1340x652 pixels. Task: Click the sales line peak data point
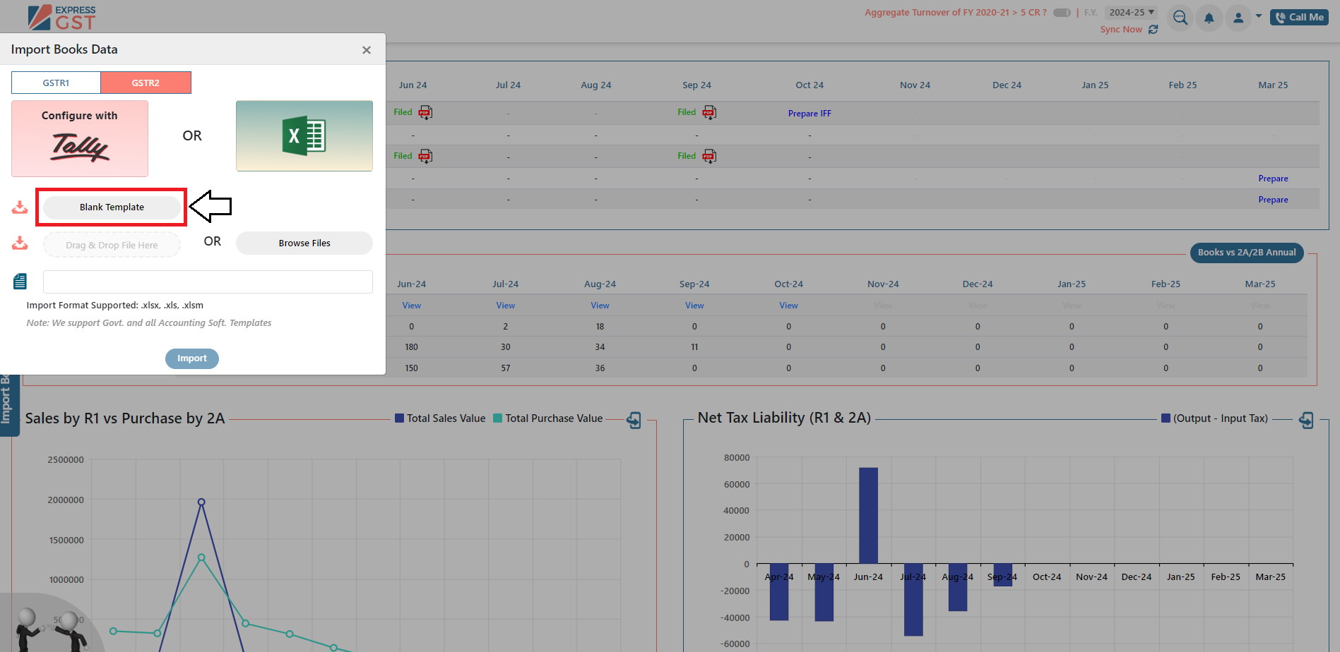(201, 502)
